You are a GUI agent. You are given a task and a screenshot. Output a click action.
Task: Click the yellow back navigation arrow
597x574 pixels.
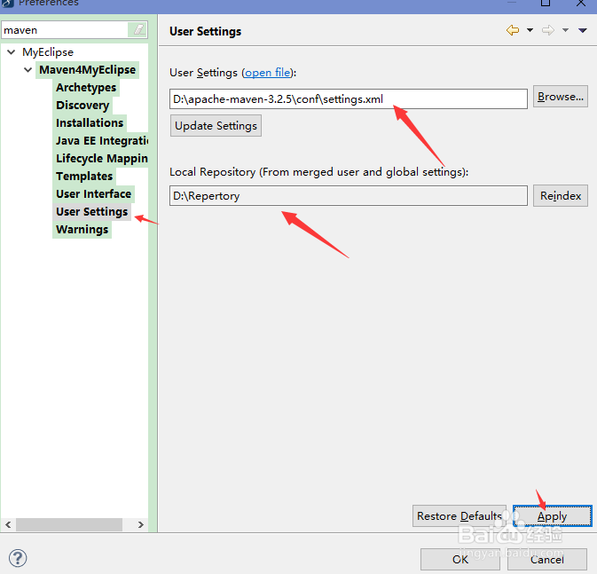coord(513,30)
